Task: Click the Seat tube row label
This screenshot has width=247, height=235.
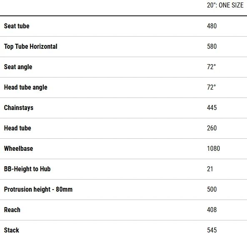Action: pos(17,26)
